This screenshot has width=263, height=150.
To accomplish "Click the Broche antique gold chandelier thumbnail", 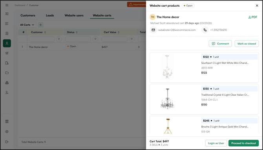I will click(168, 126).
